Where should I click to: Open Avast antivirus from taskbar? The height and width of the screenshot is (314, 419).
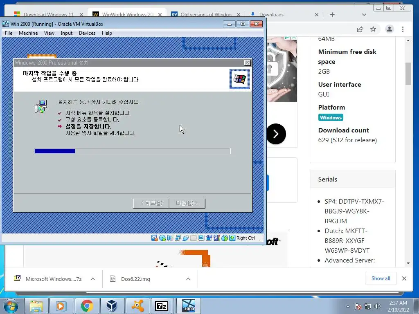pyautogui.click(x=137, y=306)
